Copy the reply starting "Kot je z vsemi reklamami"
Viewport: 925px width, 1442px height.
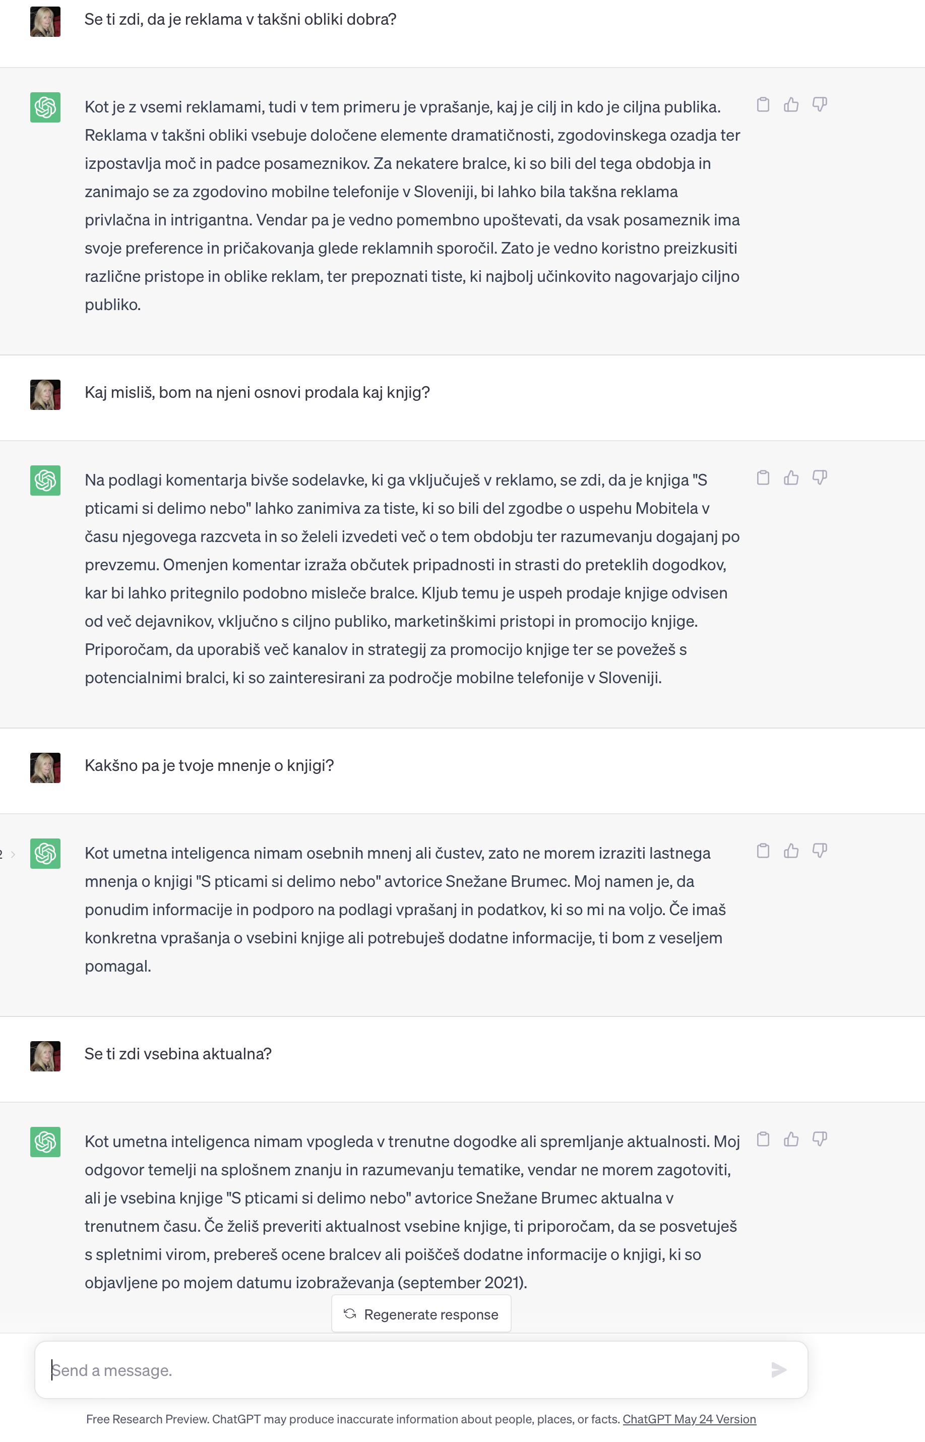(x=763, y=104)
